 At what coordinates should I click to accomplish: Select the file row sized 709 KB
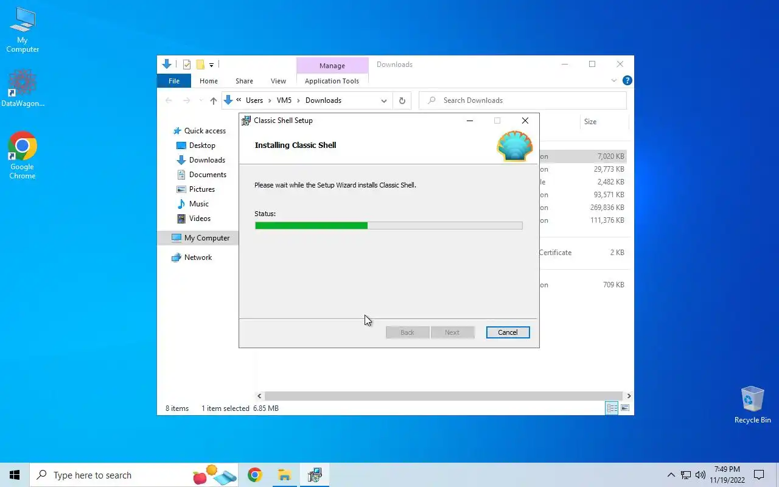click(x=582, y=285)
